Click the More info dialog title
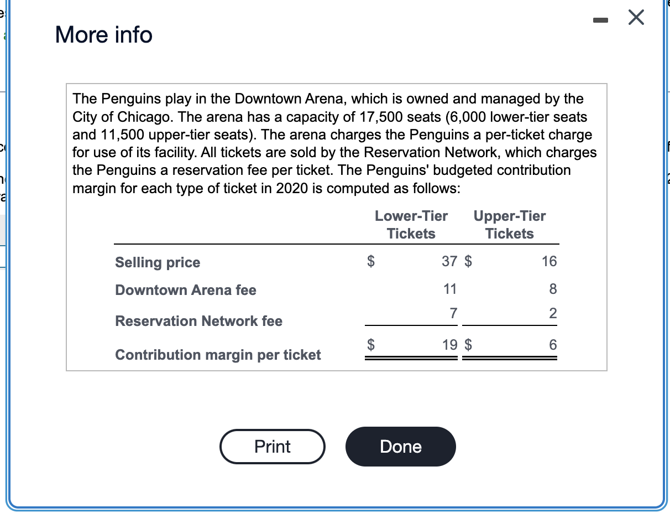Image resolution: width=670 pixels, height=513 pixels. (x=103, y=34)
